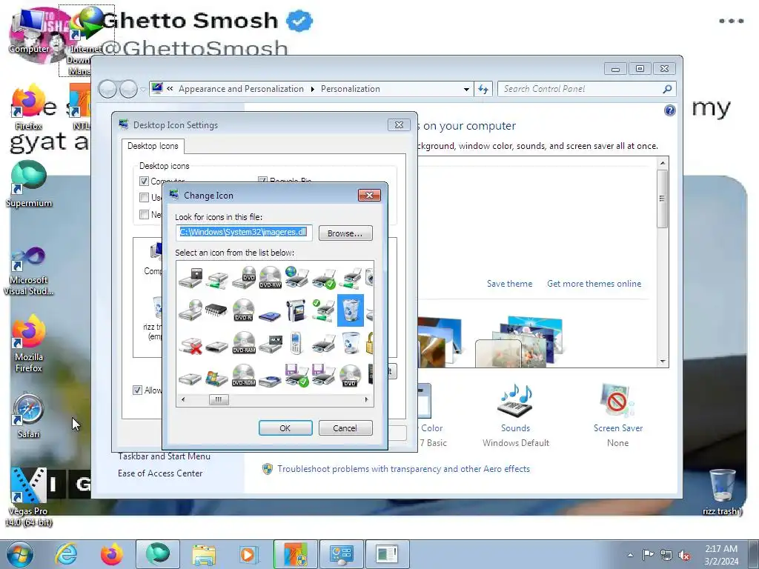Open Get more themes online link

click(594, 284)
